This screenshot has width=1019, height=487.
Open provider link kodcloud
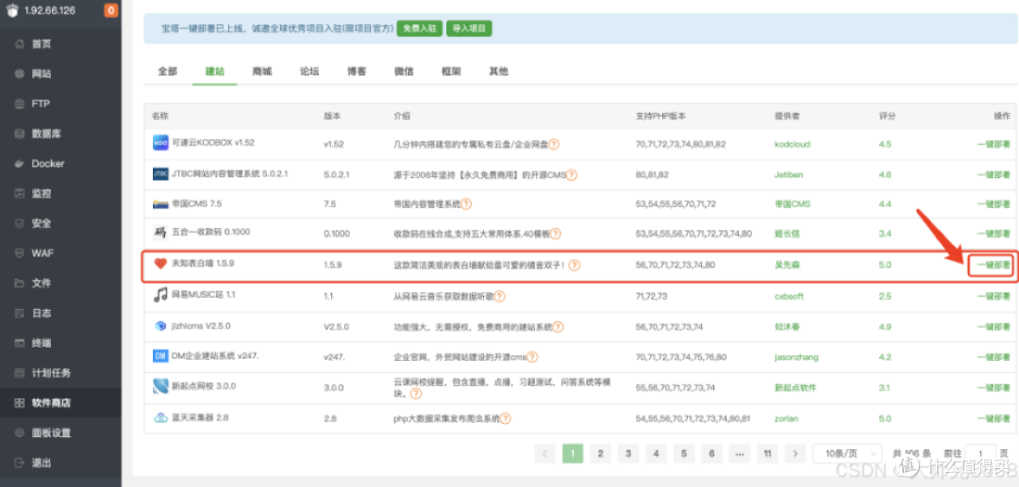(793, 144)
